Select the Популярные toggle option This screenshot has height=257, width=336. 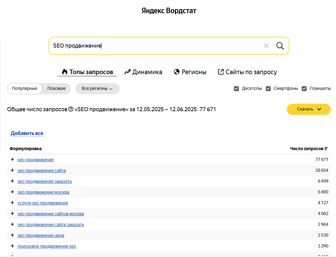[25, 89]
